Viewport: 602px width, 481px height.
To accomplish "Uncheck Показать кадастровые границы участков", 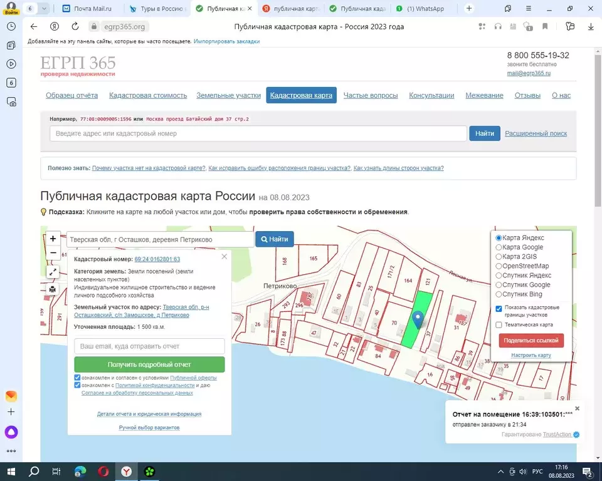I will [499, 308].
